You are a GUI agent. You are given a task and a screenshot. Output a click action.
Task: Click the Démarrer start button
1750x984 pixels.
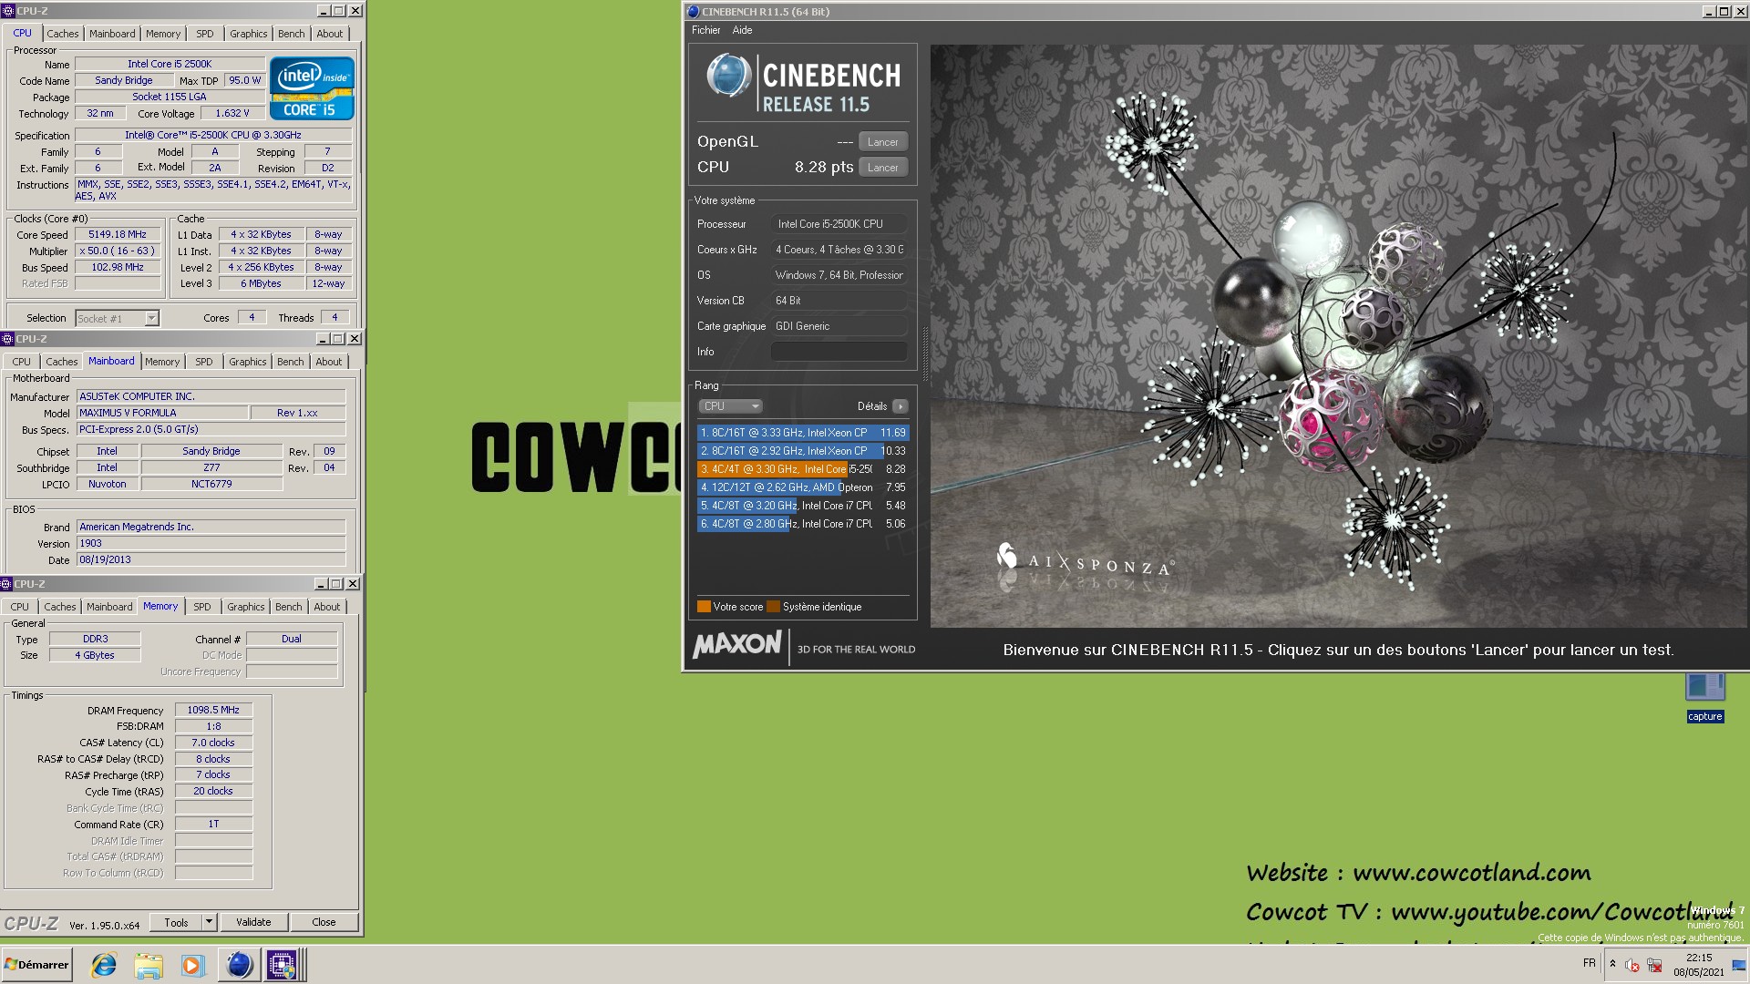click(36, 965)
